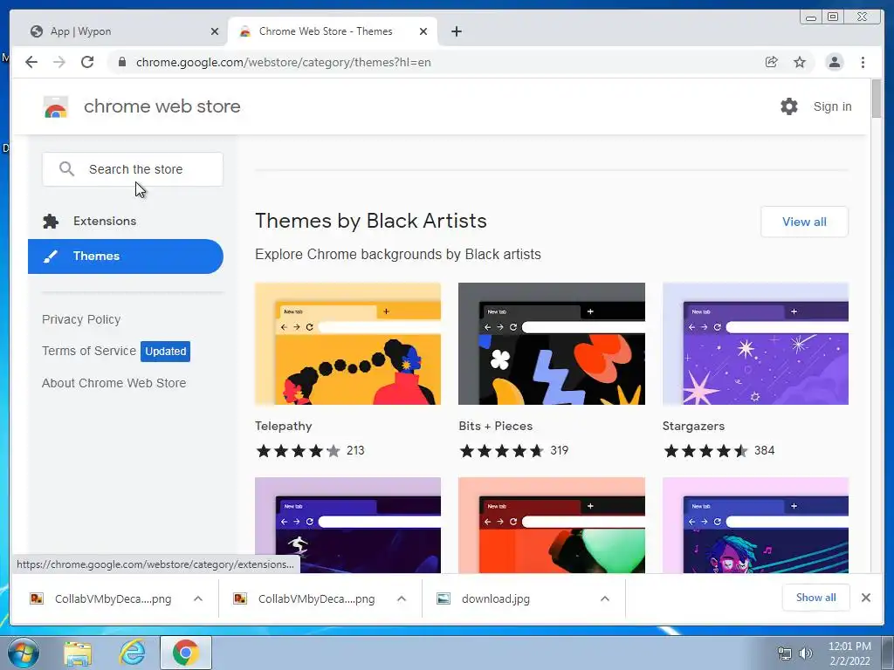
Task: Close the downloads bar
Action: click(x=865, y=598)
